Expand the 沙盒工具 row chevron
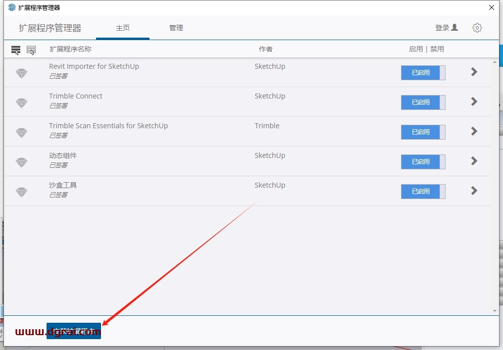The width and height of the screenshot is (503, 350). point(474,191)
